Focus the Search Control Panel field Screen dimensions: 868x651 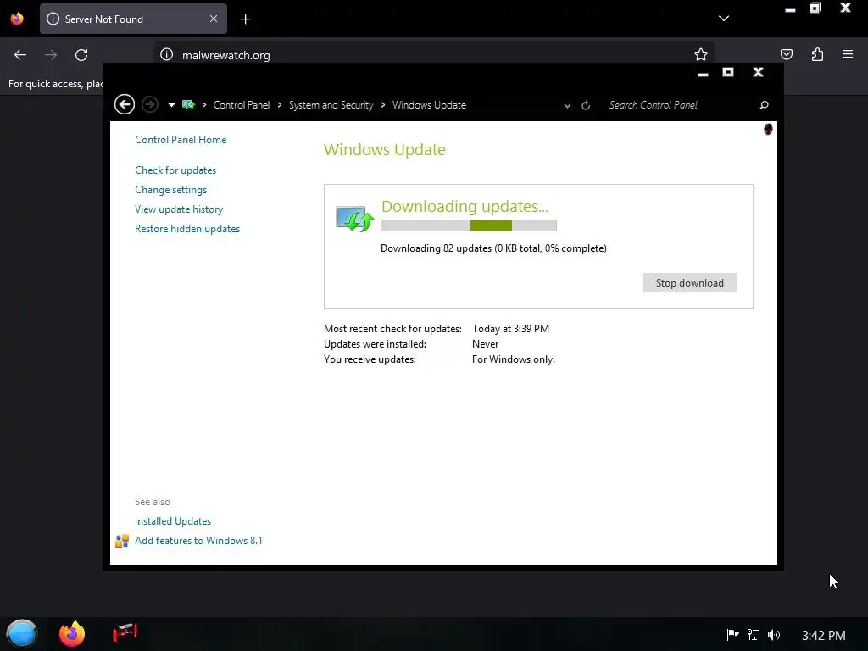point(680,104)
